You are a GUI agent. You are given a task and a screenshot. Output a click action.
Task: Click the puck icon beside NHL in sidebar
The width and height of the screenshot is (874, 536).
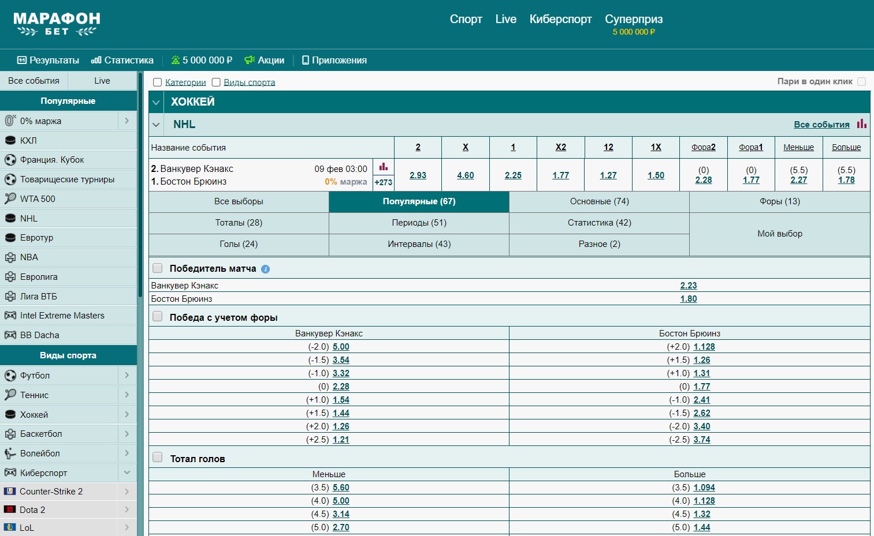pyautogui.click(x=10, y=218)
